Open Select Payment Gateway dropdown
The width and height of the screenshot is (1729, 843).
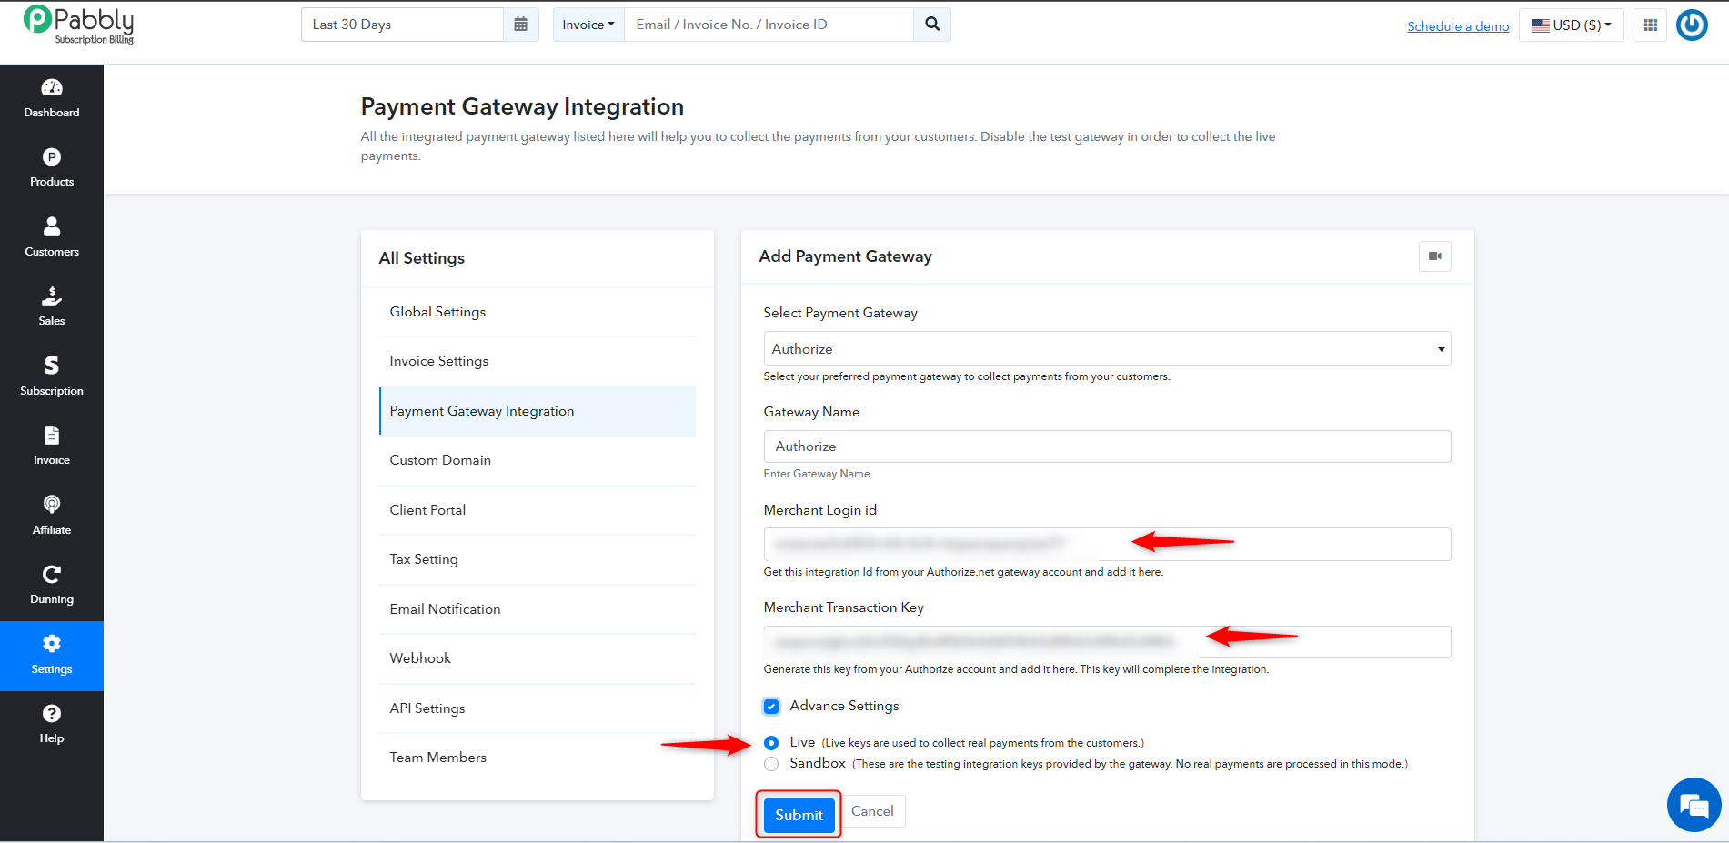1107,349
